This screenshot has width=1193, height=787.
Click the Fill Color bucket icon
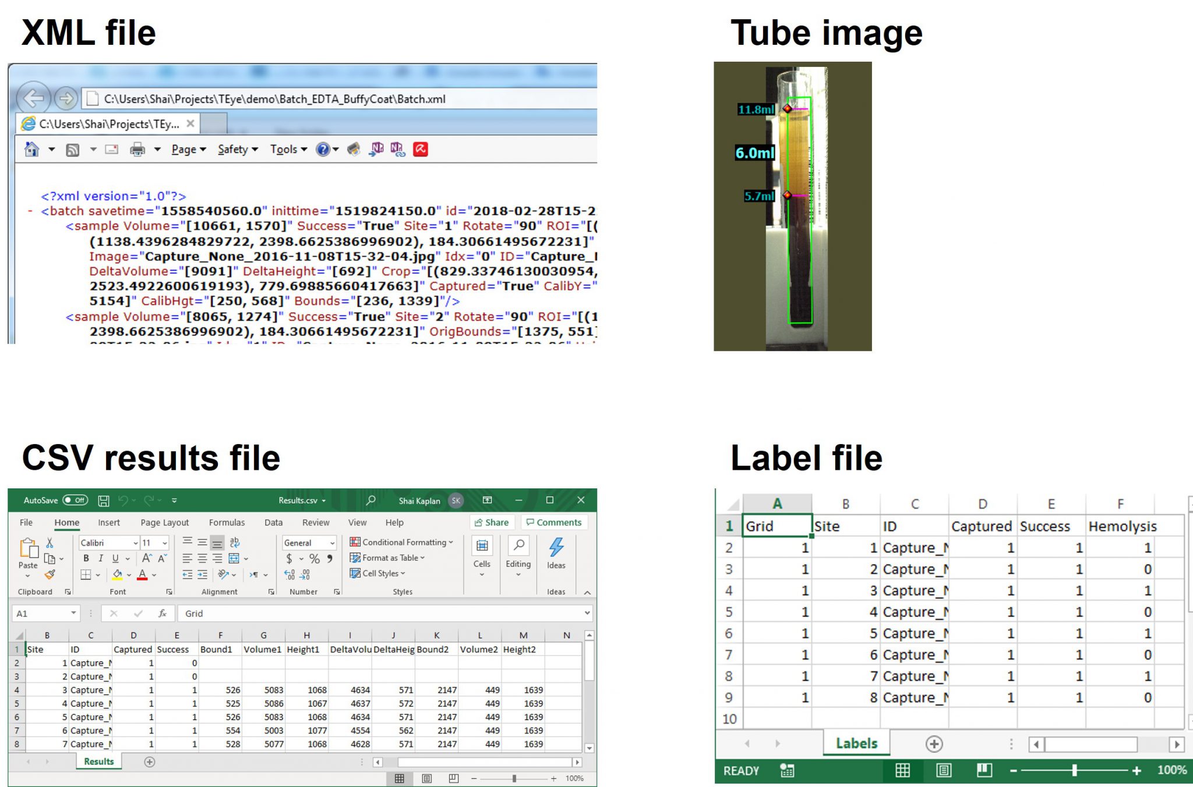(x=117, y=575)
